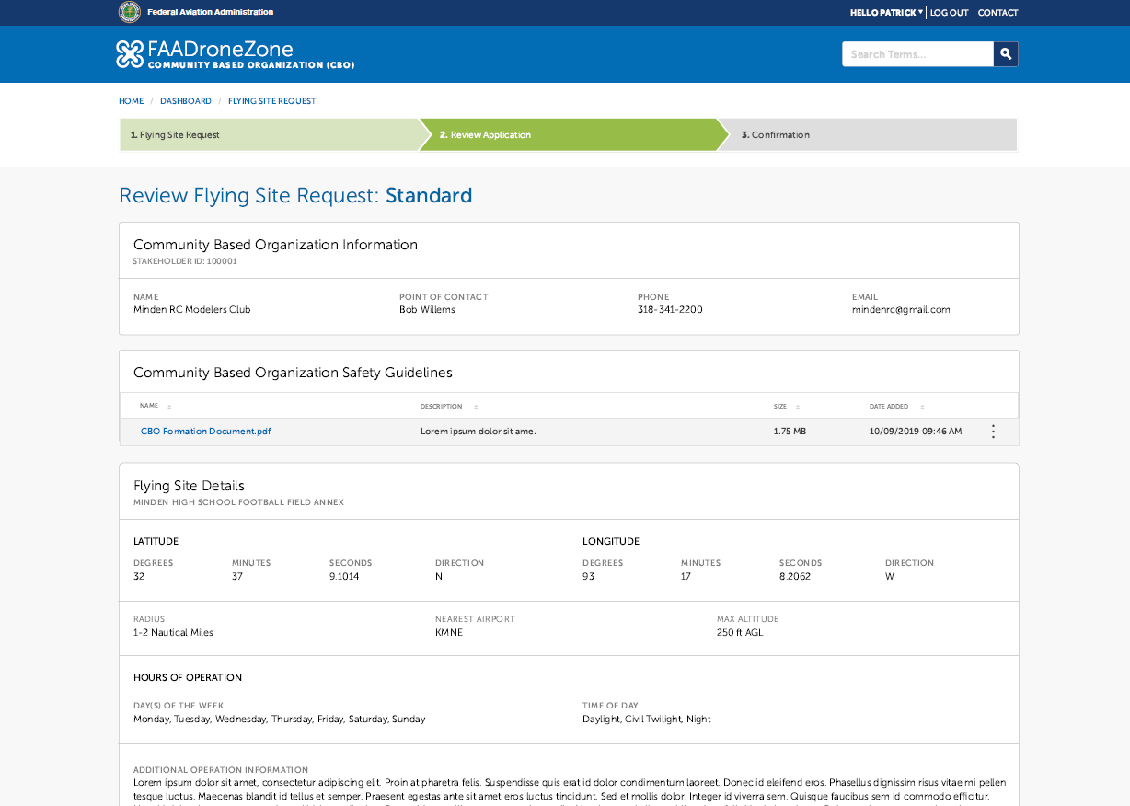Click the Log Out link

click(949, 13)
